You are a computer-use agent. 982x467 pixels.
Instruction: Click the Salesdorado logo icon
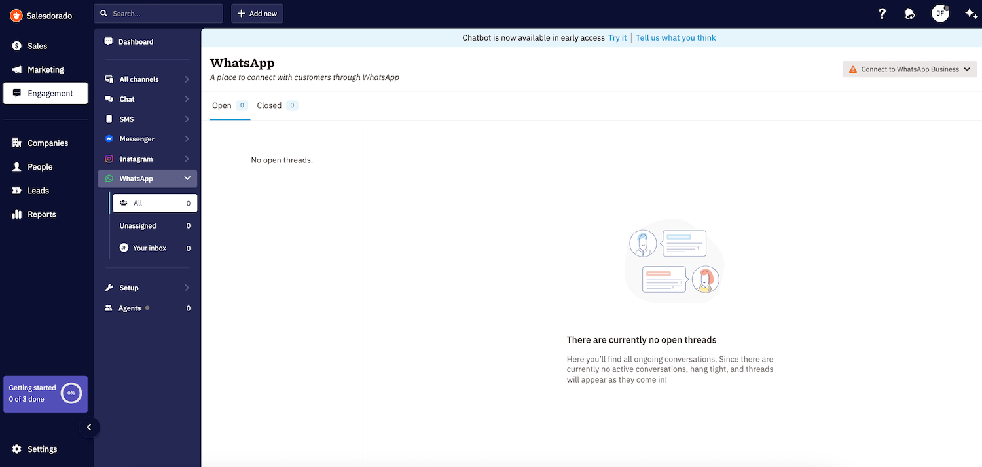coord(16,15)
